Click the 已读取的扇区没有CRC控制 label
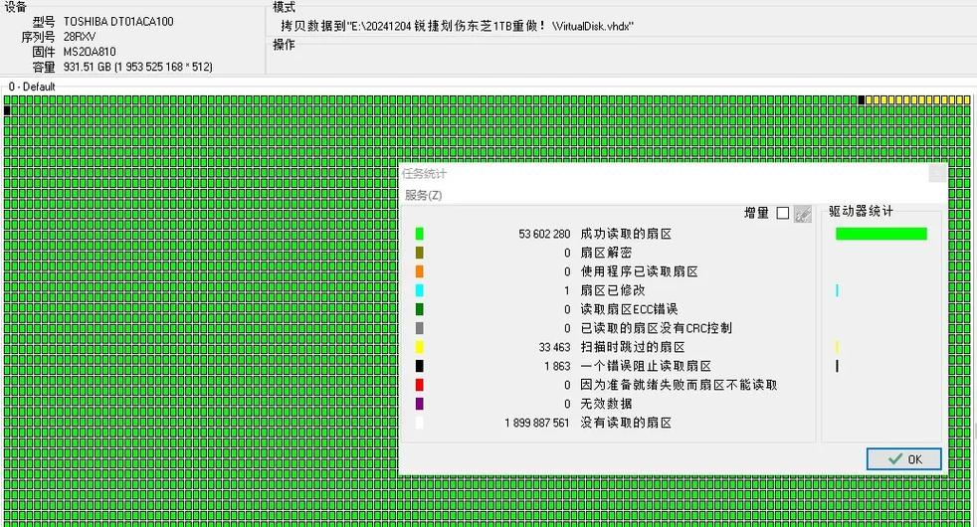Image resolution: width=977 pixels, height=527 pixels. (x=656, y=328)
